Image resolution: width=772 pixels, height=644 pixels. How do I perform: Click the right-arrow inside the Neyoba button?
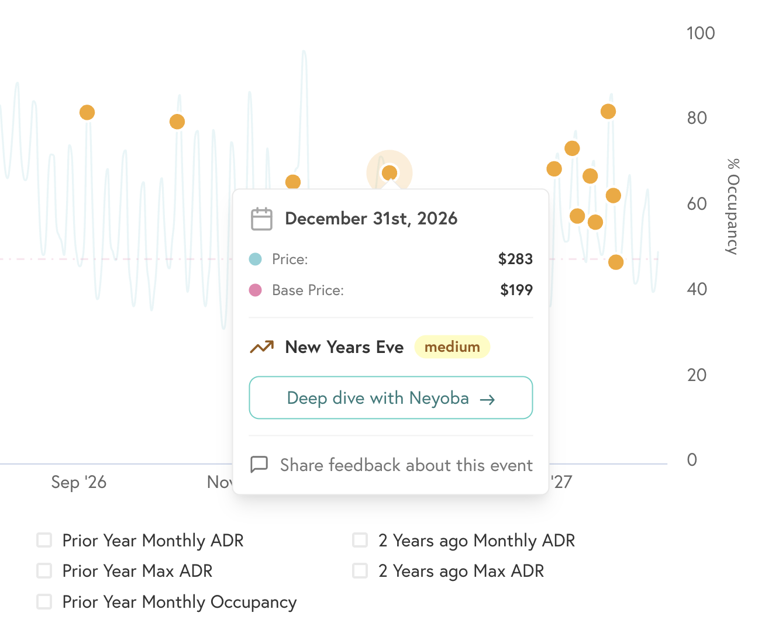[487, 399]
